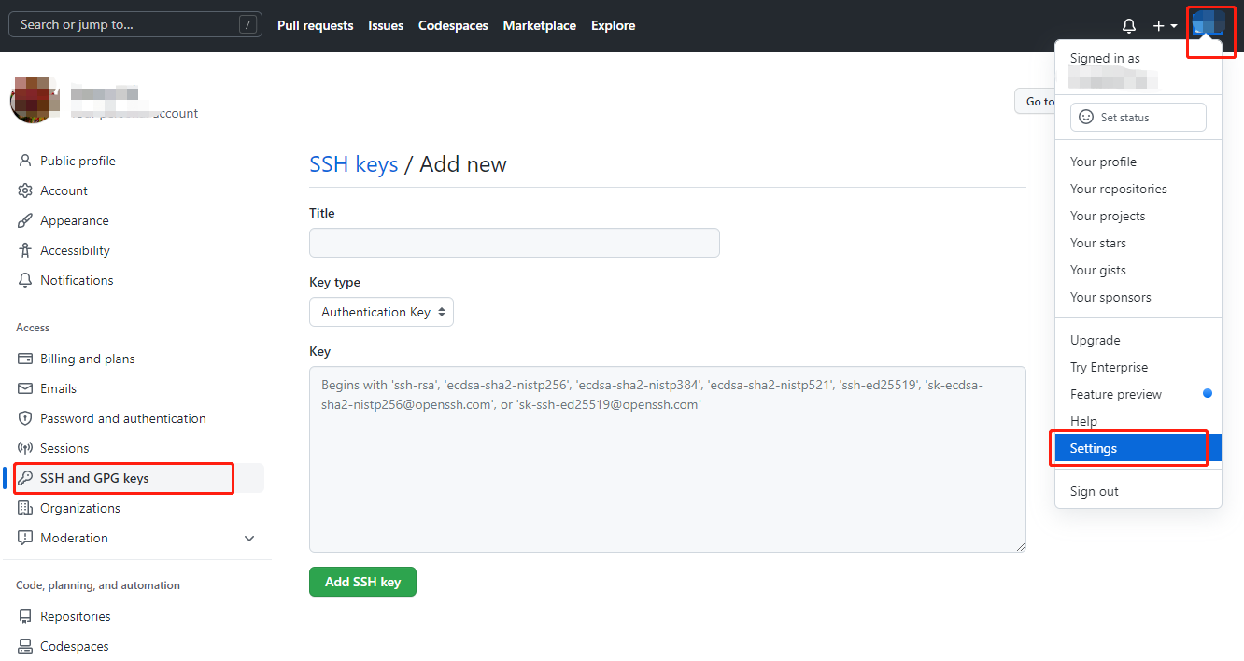The width and height of the screenshot is (1244, 661).
Task: Click the Billing and plans card icon
Action: 25,359
